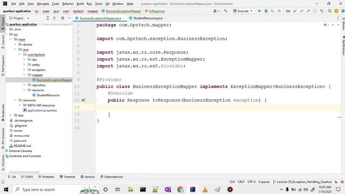Expand the entity package
Viewport: 345px width, 194px height.
pos(24,65)
